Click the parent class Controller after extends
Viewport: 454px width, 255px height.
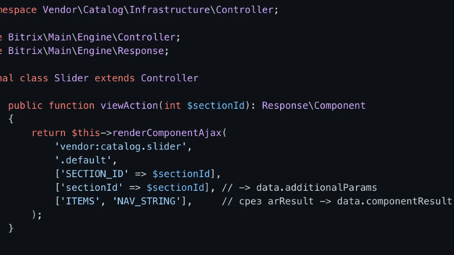169,78
